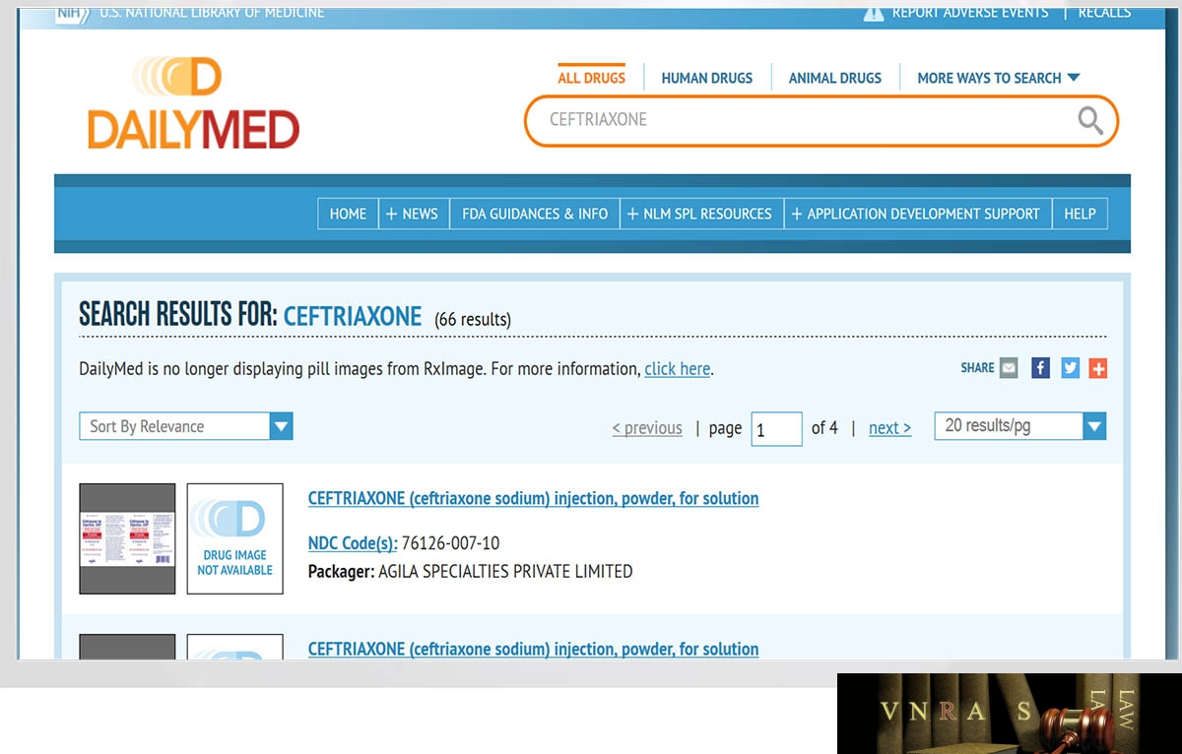The image size is (1182, 754).
Task: Click the Report Adverse Events warning icon
Action: 874,12
